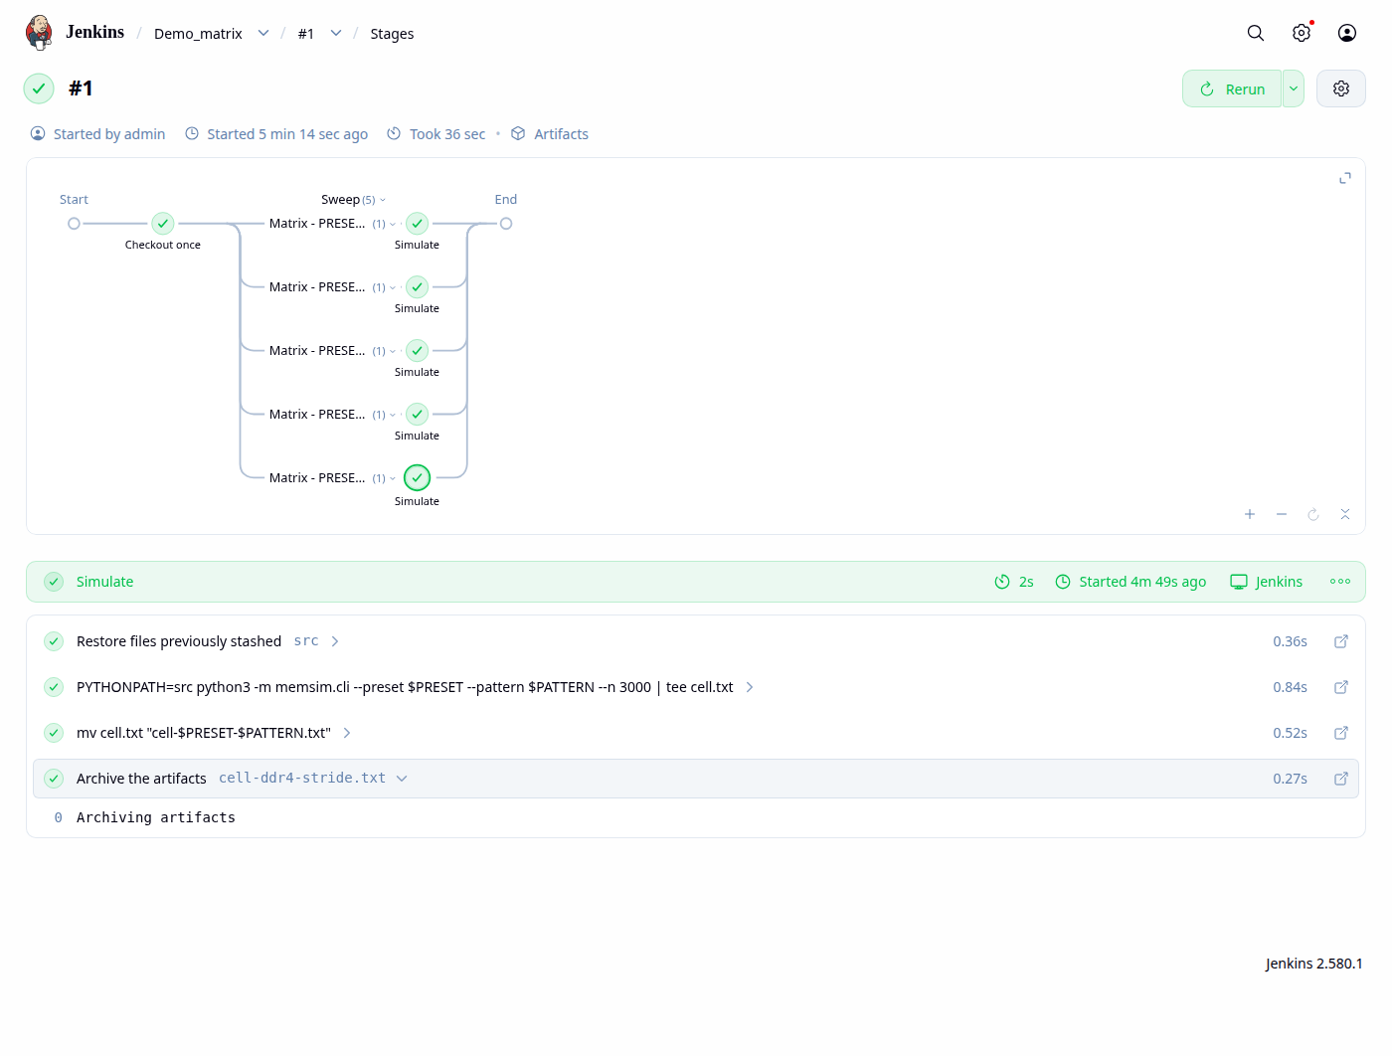The width and height of the screenshot is (1392, 1056).
Task: Select the Checkout once stage node
Action: coord(163,224)
